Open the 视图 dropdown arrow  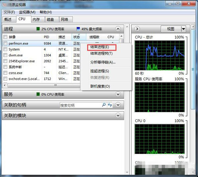pos(183,29)
